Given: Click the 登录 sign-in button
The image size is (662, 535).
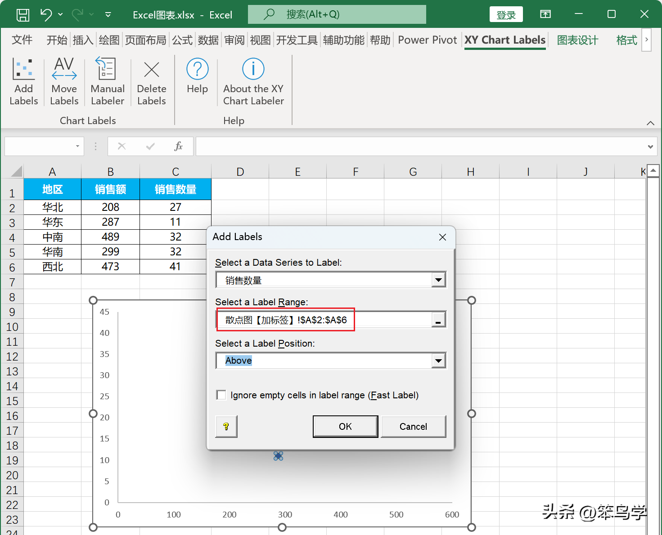Looking at the screenshot, I should coord(506,14).
